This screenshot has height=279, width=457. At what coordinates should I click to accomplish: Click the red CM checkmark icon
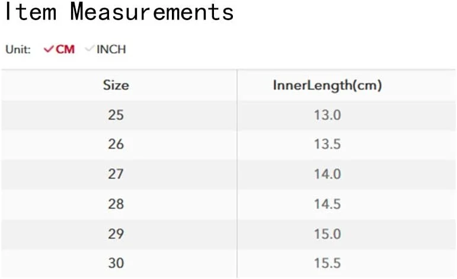(x=49, y=49)
